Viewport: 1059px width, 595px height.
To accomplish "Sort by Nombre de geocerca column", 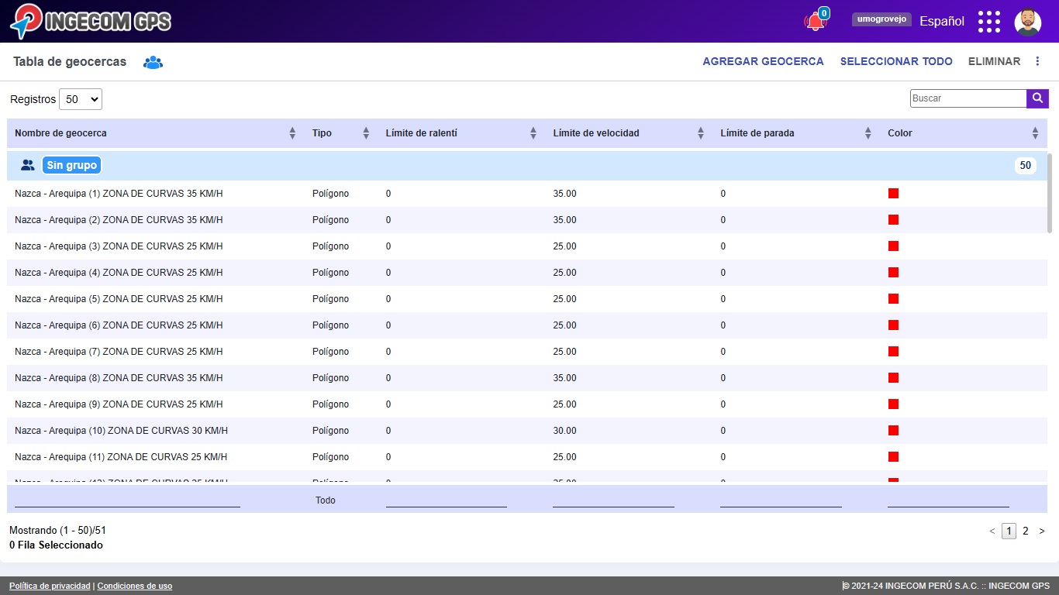I will coord(292,133).
